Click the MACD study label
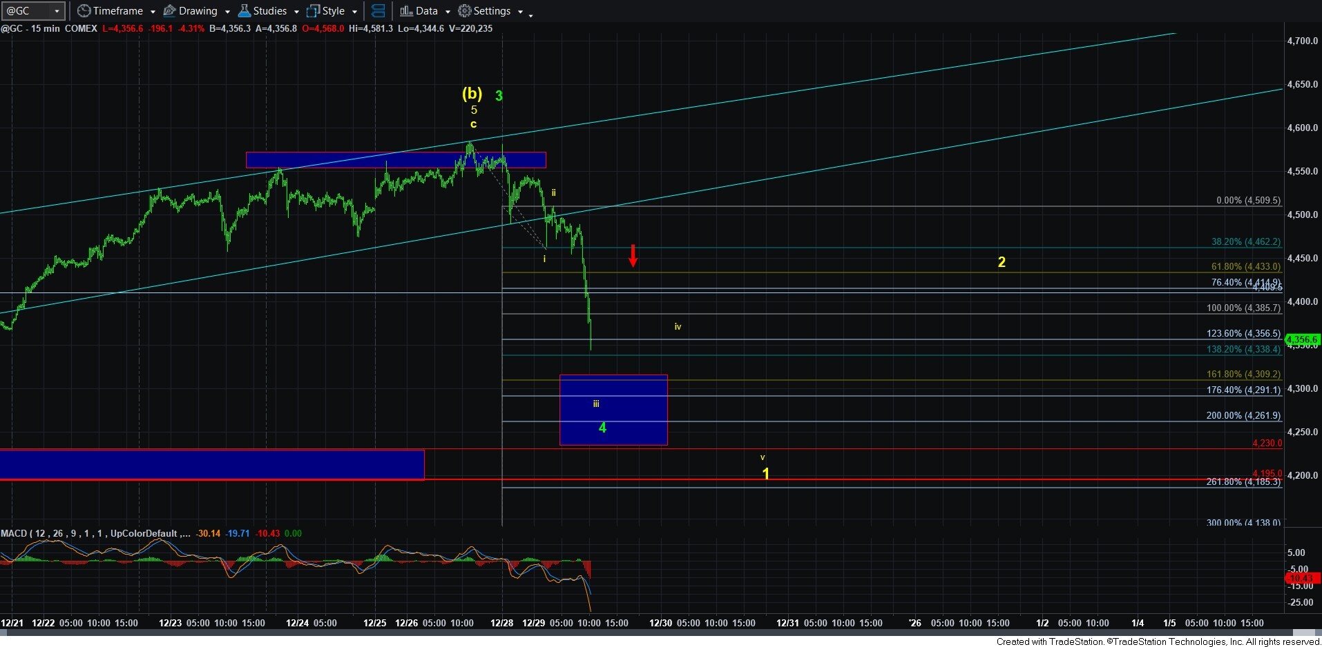1322x647 pixels. [14, 533]
